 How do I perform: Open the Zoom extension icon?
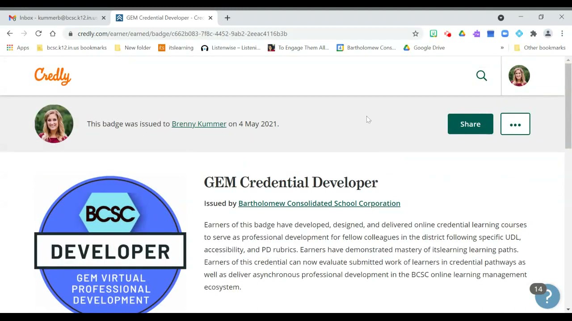coord(505,33)
